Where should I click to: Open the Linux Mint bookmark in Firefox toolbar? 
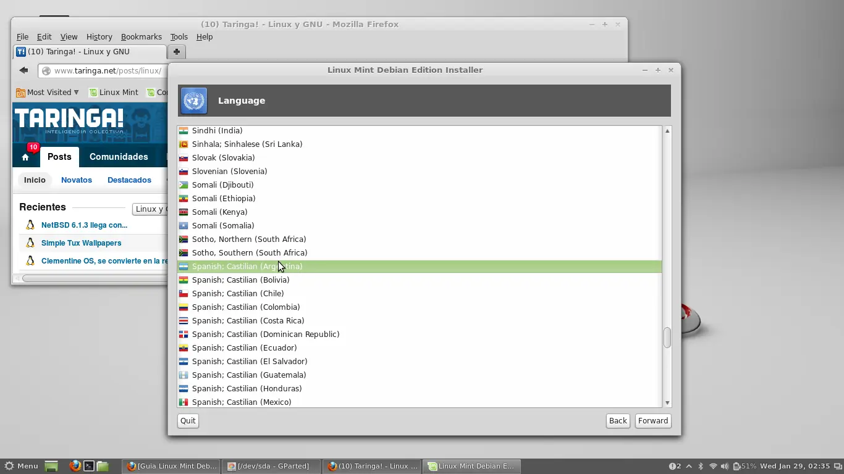pyautogui.click(x=114, y=93)
